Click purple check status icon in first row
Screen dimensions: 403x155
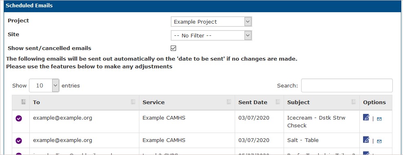click(x=19, y=118)
